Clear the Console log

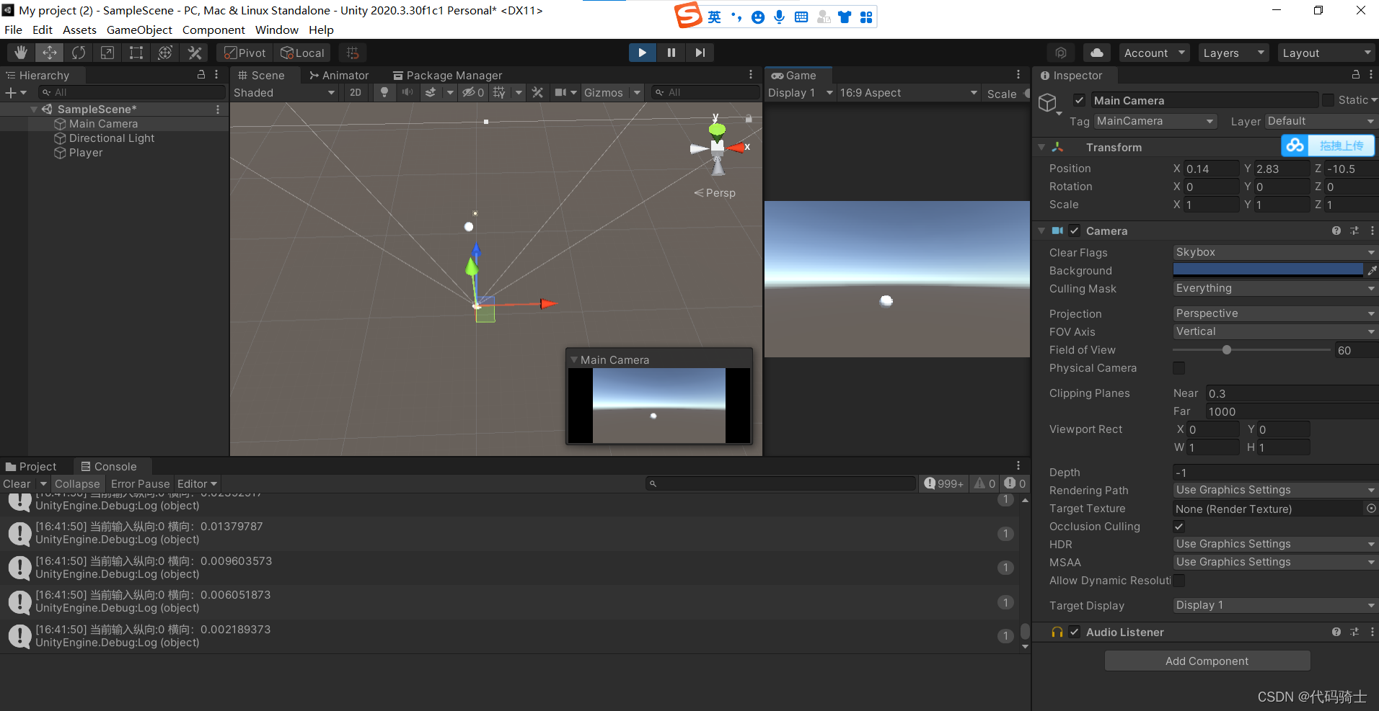17,484
